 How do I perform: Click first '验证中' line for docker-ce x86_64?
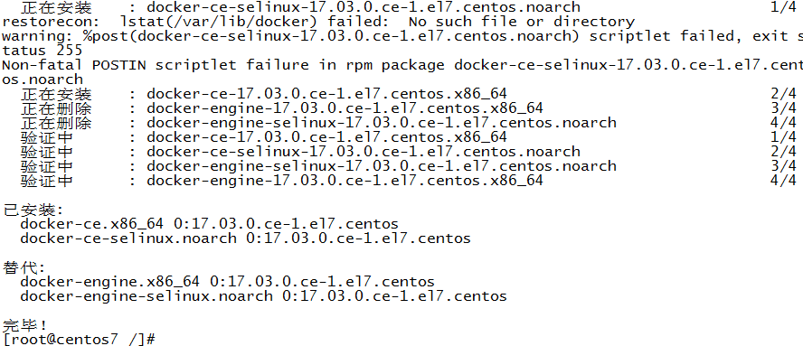click(408, 136)
